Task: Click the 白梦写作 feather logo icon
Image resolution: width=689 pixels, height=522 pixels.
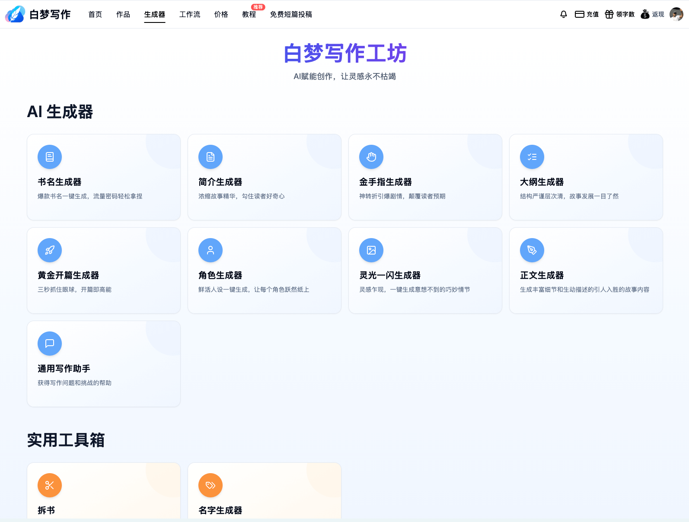Action: 15,14
